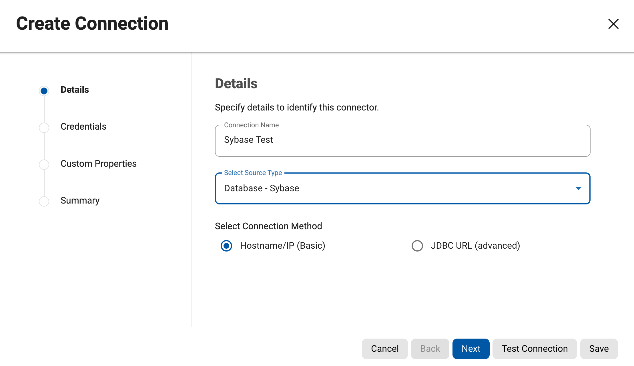The height and width of the screenshot is (366, 634).
Task: Click the Credentials step circle indicator
Action: tap(44, 128)
